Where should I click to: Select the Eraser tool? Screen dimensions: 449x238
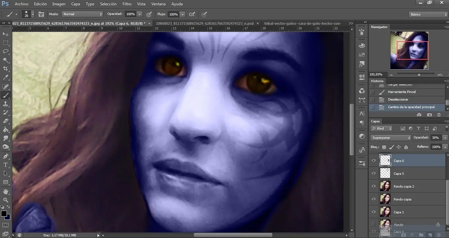pos(6,121)
